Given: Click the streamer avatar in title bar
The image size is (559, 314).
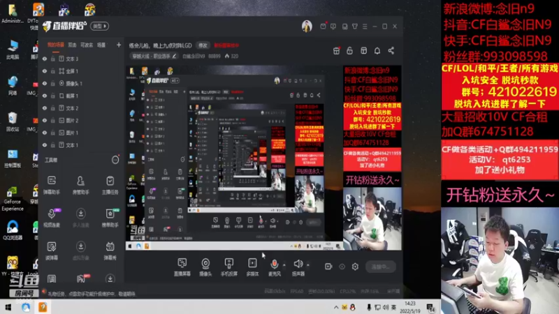Looking at the screenshot, I should [x=307, y=26].
